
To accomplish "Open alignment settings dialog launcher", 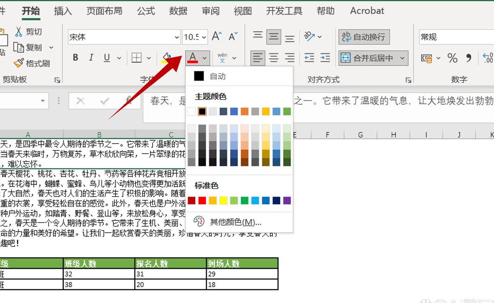I will [x=408, y=80].
